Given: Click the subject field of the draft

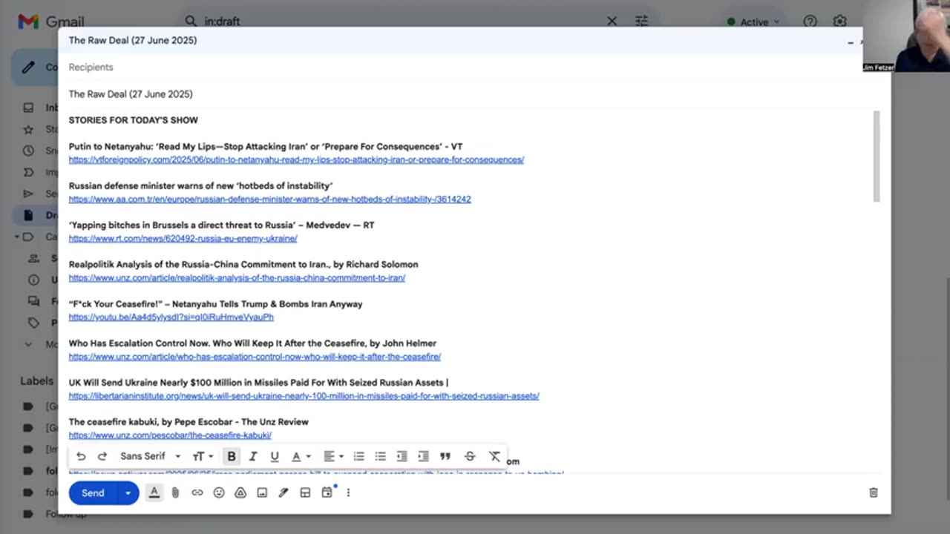Looking at the screenshot, I should tap(475, 94).
